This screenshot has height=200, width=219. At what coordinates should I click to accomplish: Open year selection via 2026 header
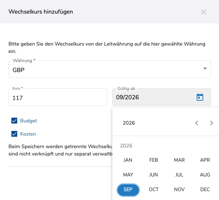click(x=129, y=123)
